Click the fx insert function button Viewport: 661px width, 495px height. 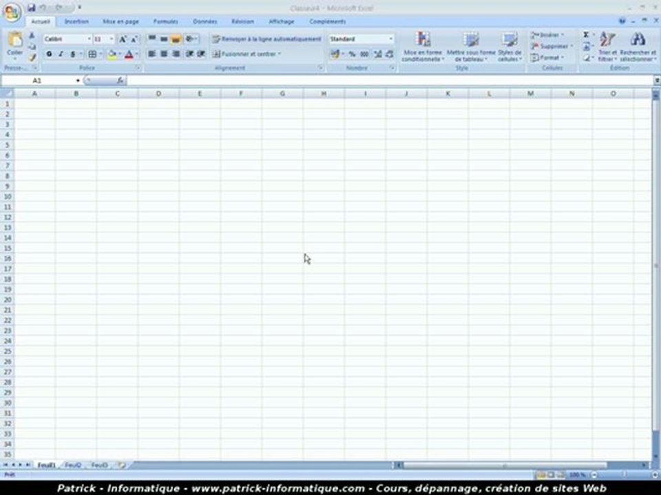click(120, 80)
